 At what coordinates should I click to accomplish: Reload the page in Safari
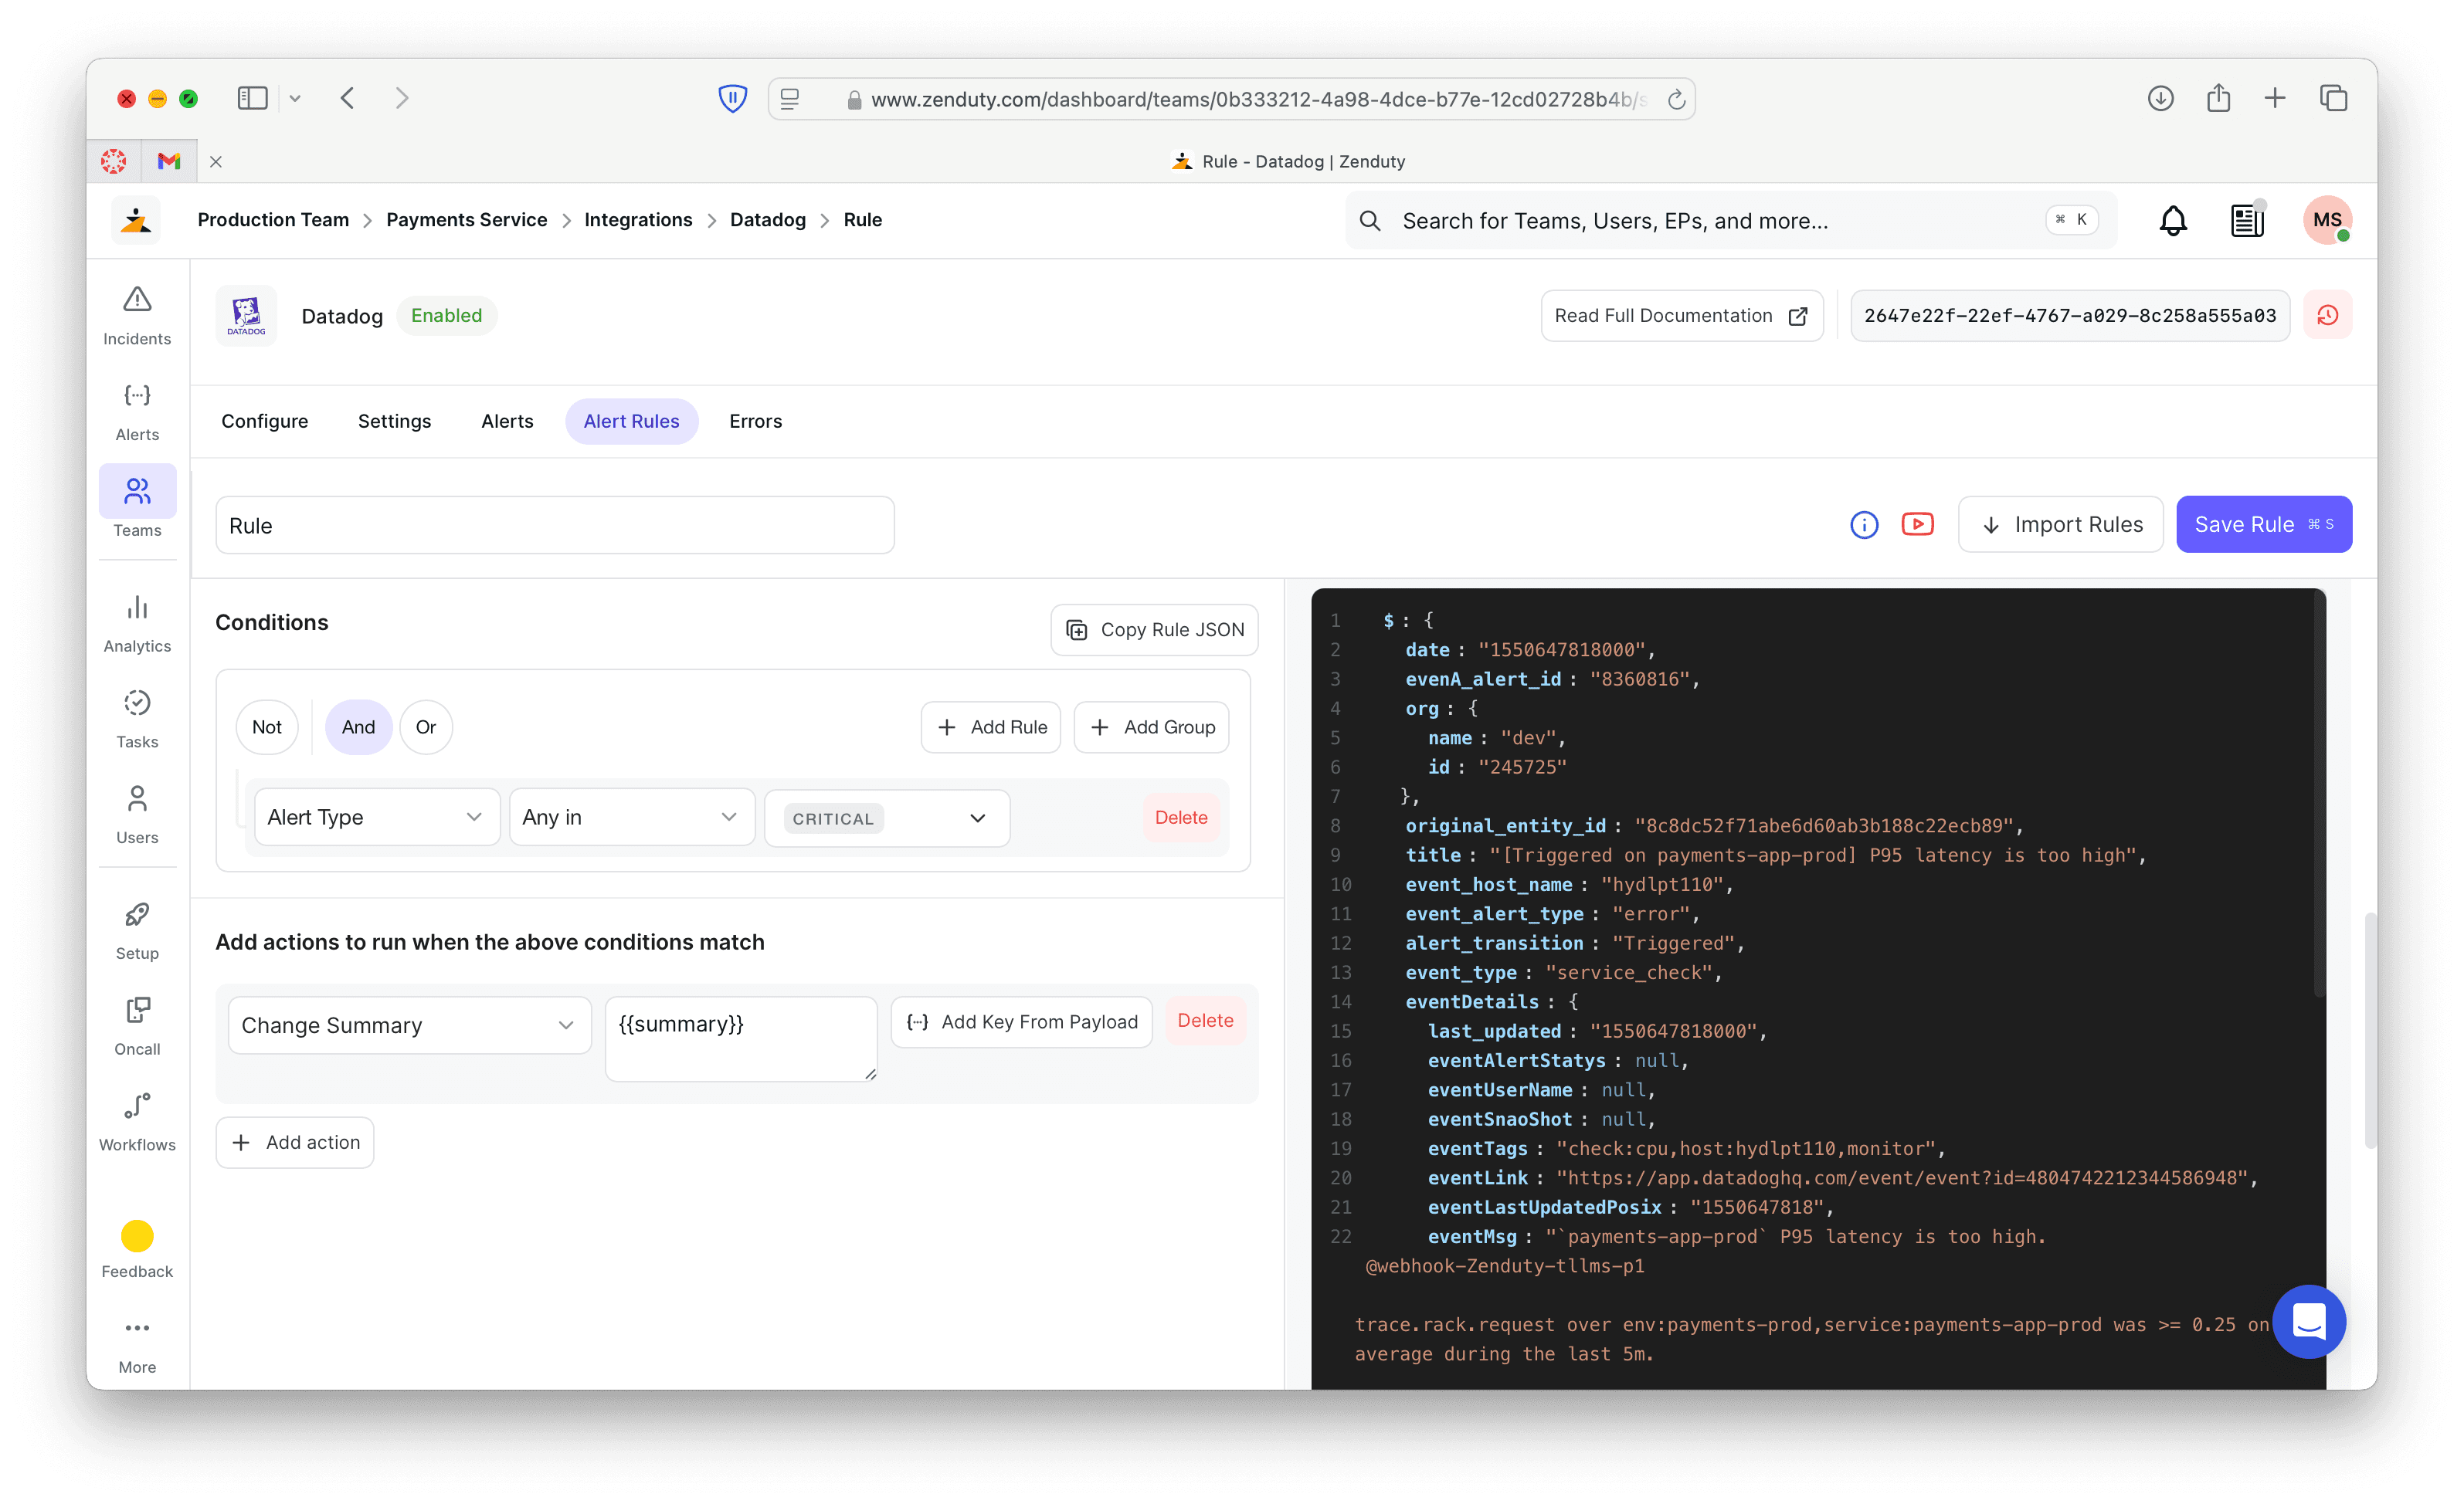pyautogui.click(x=1677, y=99)
